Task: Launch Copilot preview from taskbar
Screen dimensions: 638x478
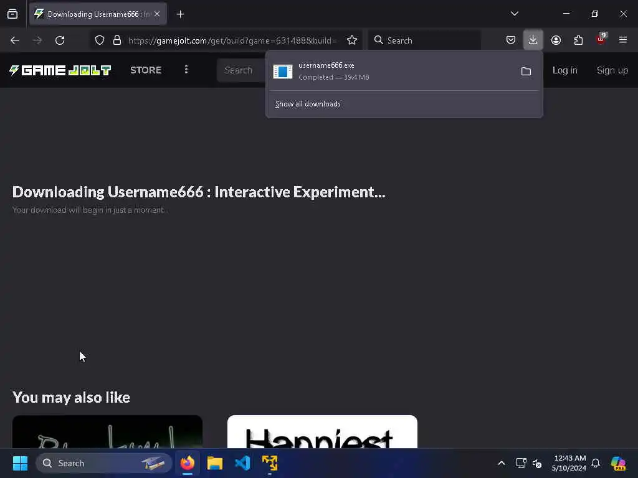Action: pyautogui.click(x=618, y=463)
